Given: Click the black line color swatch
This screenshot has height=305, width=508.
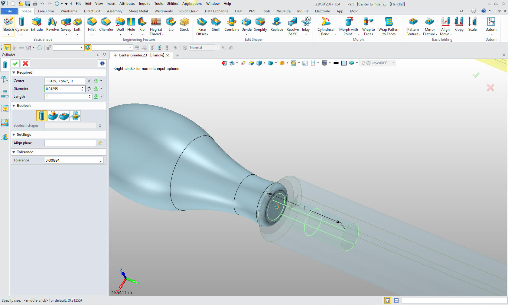Looking at the screenshot, I should (x=336, y=63).
